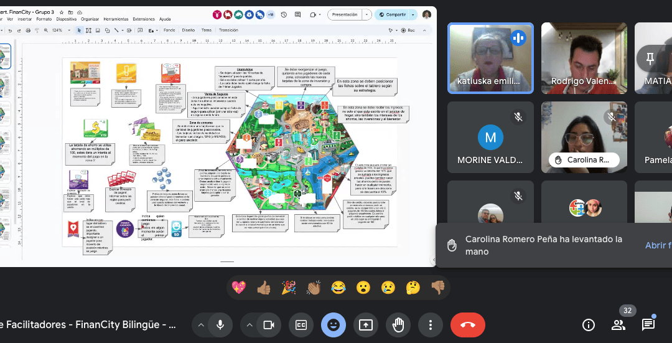Send thumbs up reaction
The height and width of the screenshot is (343, 672).
(264, 288)
